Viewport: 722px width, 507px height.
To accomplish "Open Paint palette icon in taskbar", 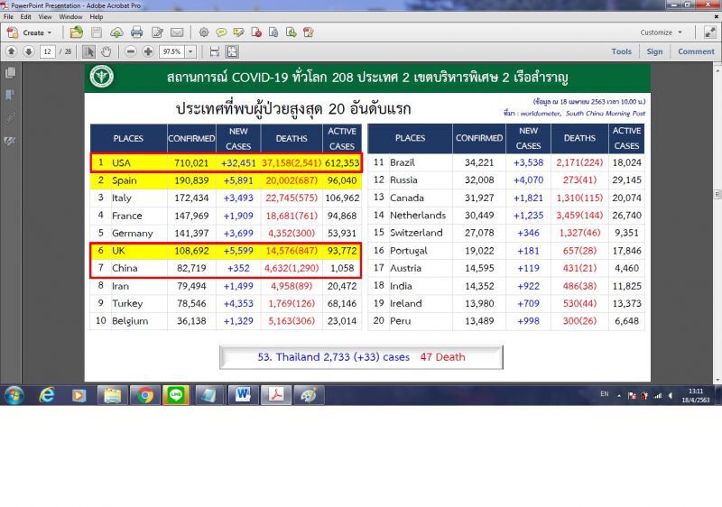I will tap(309, 395).
